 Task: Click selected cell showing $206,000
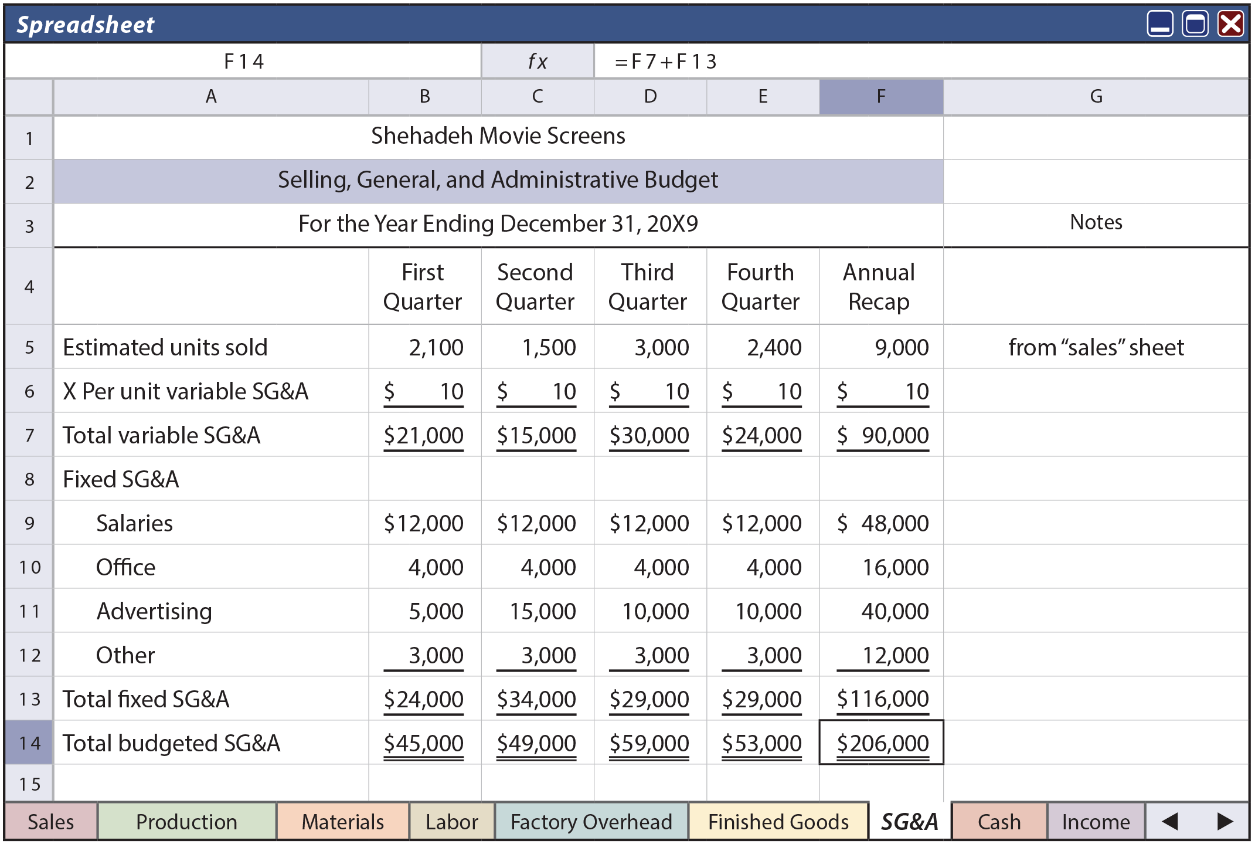pos(881,743)
